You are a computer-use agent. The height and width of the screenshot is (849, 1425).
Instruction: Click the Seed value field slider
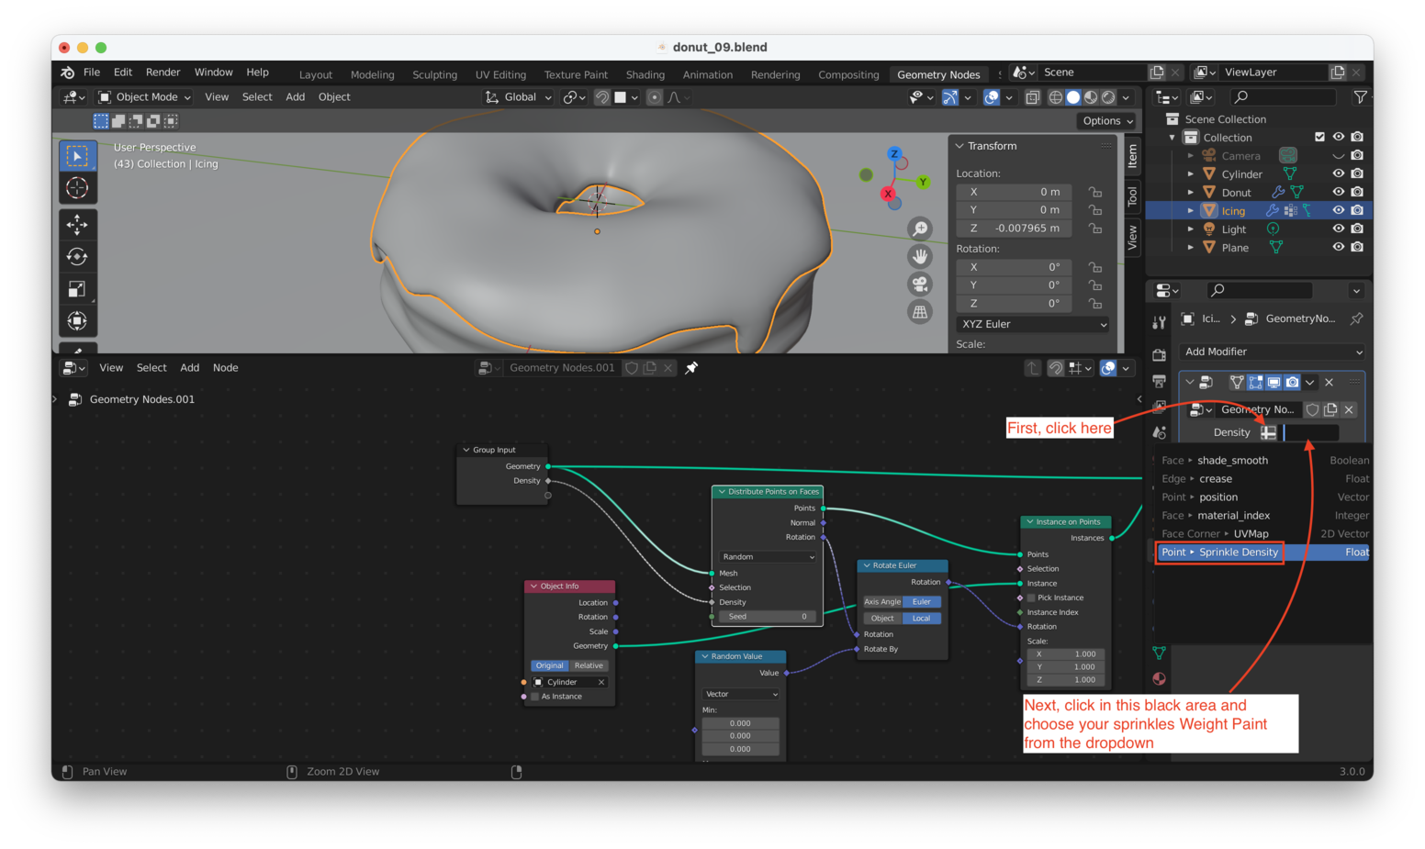pos(767,617)
